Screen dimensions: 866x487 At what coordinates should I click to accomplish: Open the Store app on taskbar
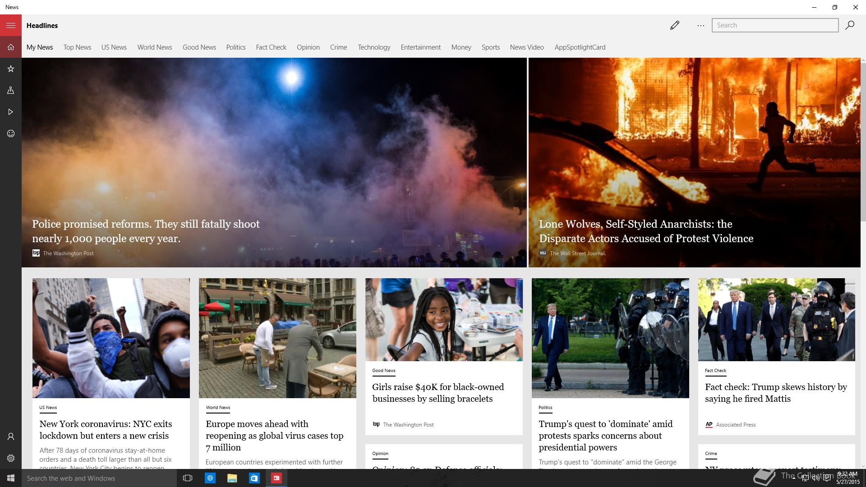(254, 478)
